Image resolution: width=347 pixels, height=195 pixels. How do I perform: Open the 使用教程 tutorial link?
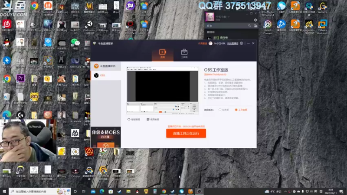pos(153,120)
